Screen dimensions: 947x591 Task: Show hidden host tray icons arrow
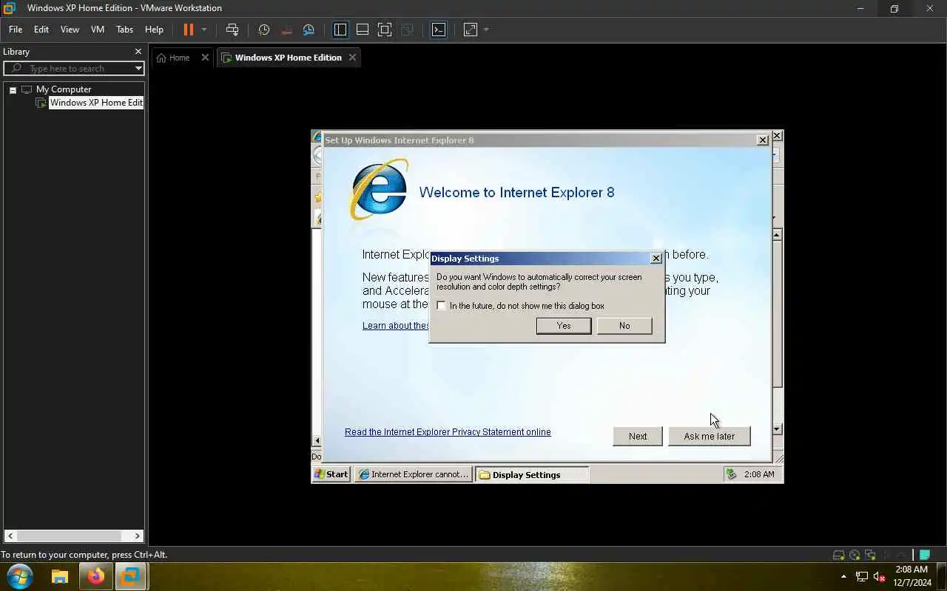pos(843,576)
